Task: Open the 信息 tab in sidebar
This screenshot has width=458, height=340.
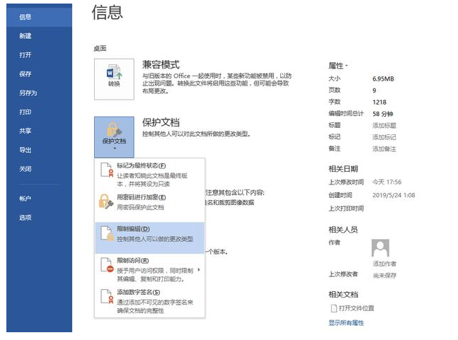Action: click(39, 17)
